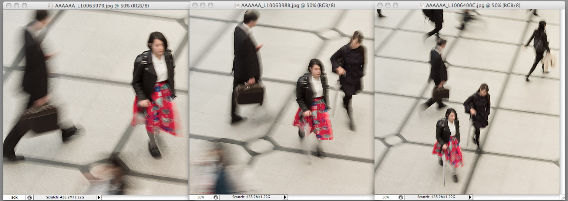Click the 50% zoom field in L1006398B window

(x=201, y=198)
